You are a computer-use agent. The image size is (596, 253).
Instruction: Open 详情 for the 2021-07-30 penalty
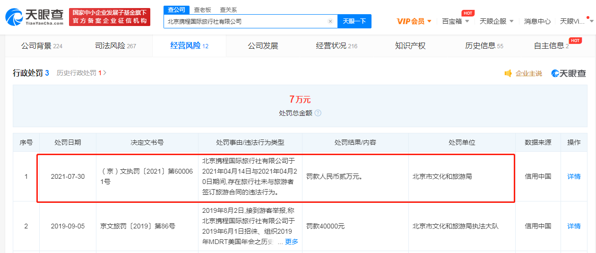574,176
